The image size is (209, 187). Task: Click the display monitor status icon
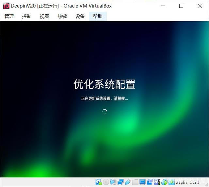pos(142,182)
